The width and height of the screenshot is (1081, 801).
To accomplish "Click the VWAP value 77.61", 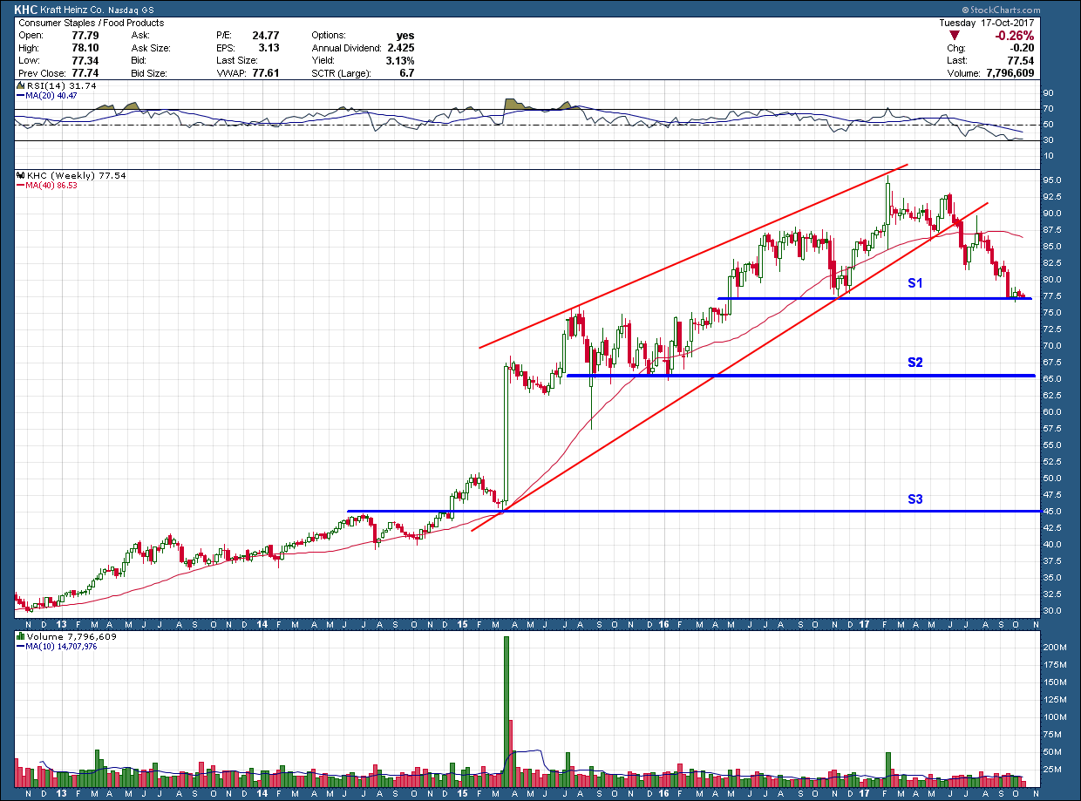I will (x=268, y=74).
